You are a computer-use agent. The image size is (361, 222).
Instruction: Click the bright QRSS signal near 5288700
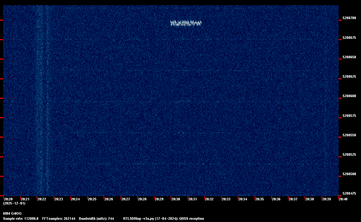(186, 23)
